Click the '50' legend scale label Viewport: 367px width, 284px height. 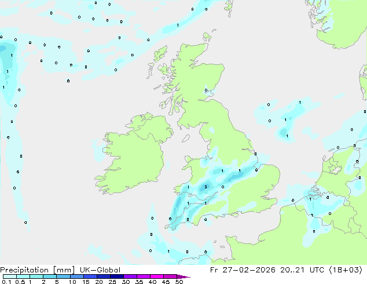coord(179,282)
